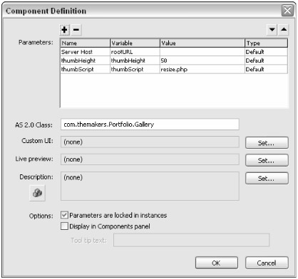Confirm with the OK button
Screen dimensions: 298x279
click(216, 263)
